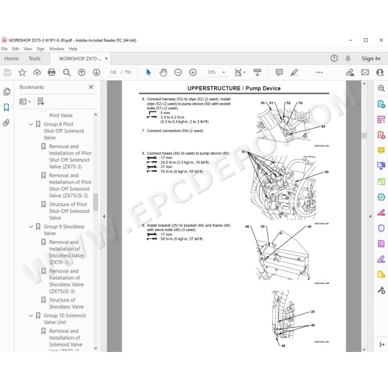Open Organize Pages tool in sidebar
This screenshot has width=388, height=388.
tap(381, 181)
